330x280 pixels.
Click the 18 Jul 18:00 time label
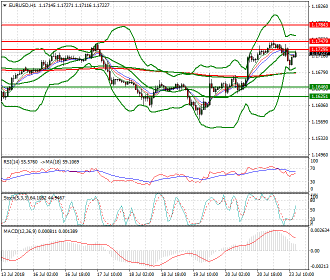(x=173, y=274)
